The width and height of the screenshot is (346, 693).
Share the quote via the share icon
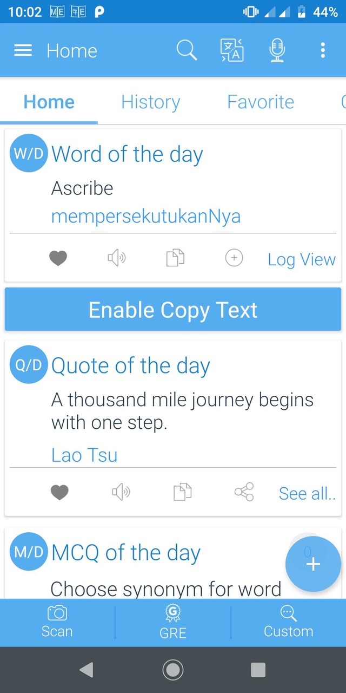[x=244, y=492]
